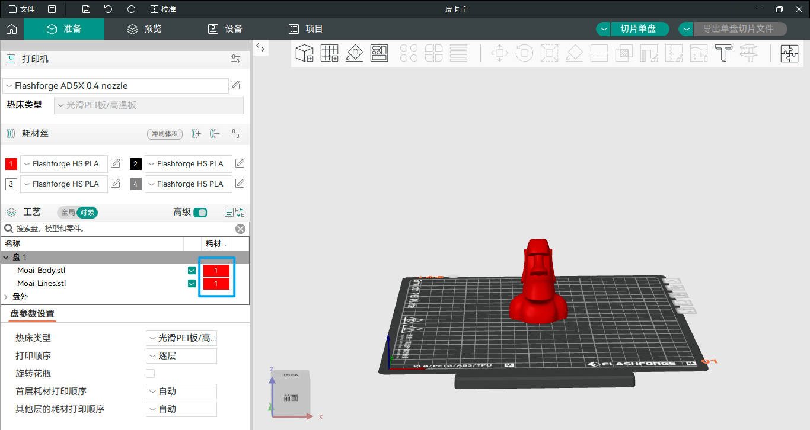Image resolution: width=810 pixels, height=430 pixels.
Task: Switch process scope to 对象
Action: pos(87,212)
